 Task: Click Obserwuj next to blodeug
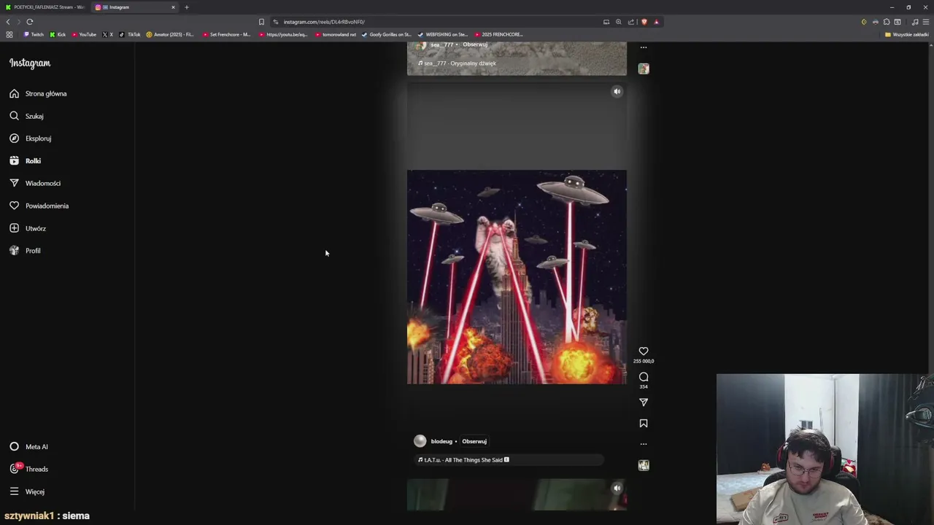(x=474, y=441)
